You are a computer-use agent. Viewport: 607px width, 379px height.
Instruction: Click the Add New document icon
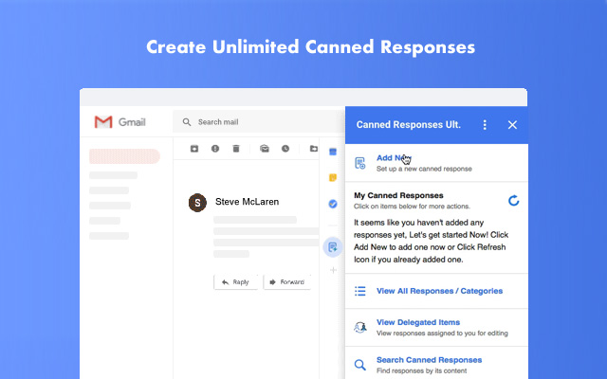pos(360,163)
